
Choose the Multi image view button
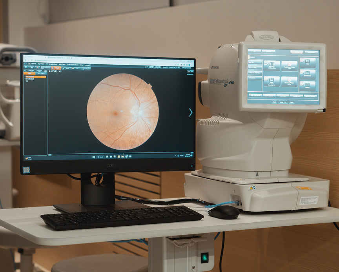[x=67, y=68]
